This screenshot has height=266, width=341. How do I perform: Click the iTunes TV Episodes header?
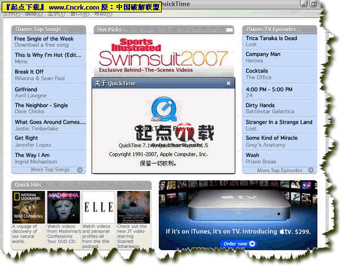pos(279,29)
